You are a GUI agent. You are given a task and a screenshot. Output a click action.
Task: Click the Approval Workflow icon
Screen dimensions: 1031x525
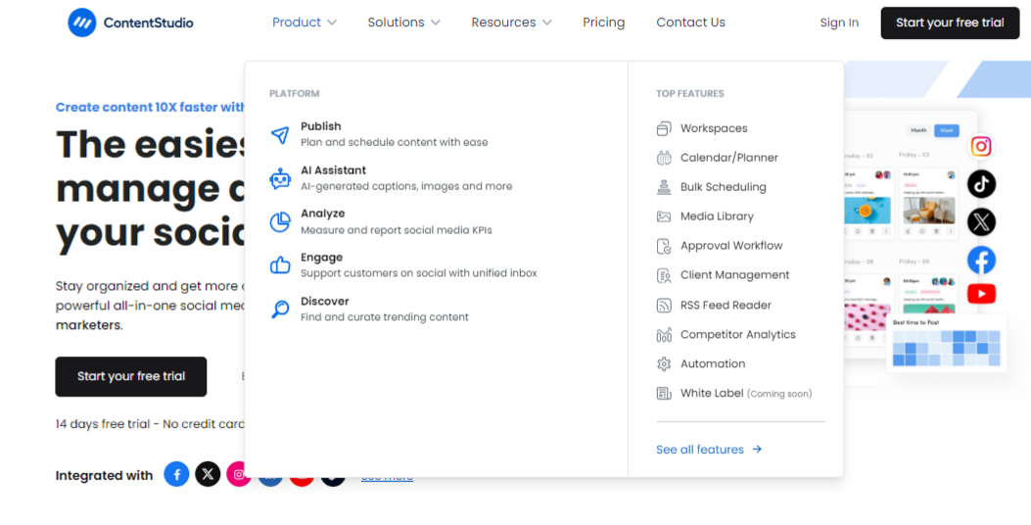pos(664,246)
